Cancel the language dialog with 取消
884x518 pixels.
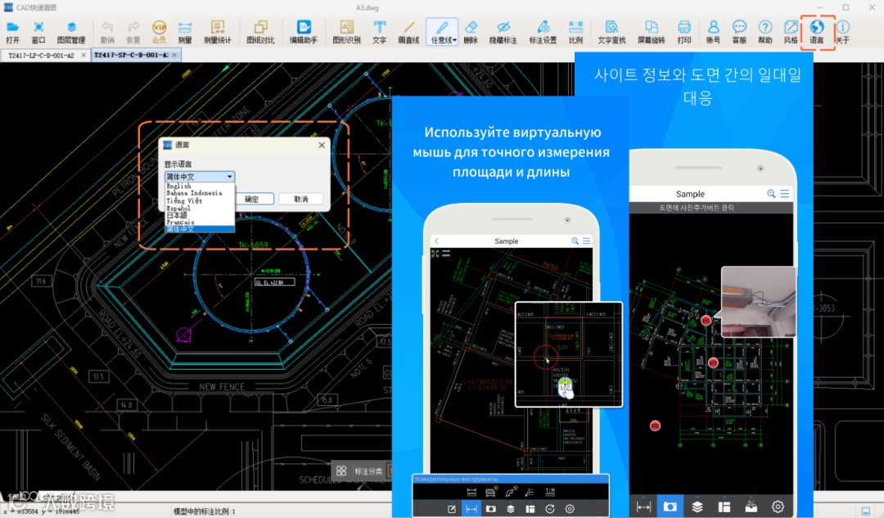point(301,199)
